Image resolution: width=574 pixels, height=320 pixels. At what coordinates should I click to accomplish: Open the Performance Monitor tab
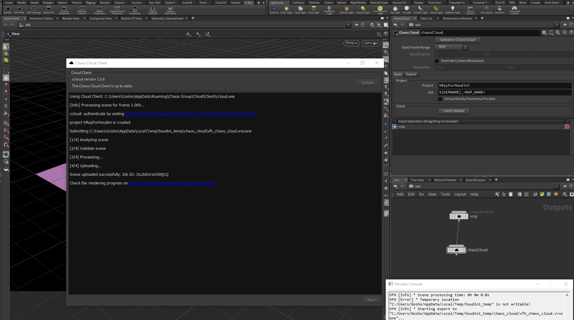pyautogui.click(x=457, y=19)
